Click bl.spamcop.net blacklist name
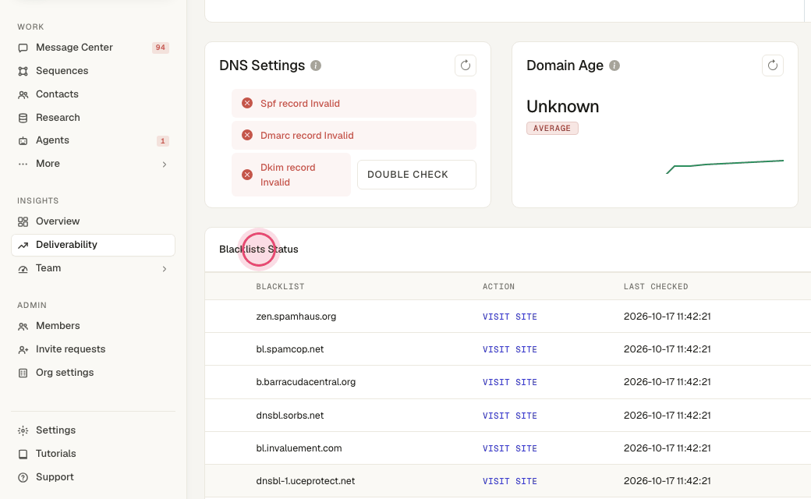Image resolution: width=811 pixels, height=499 pixels. pyautogui.click(x=290, y=349)
